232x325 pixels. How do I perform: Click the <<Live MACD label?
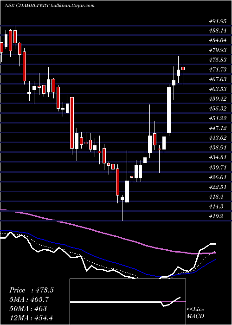(x=195, y=312)
